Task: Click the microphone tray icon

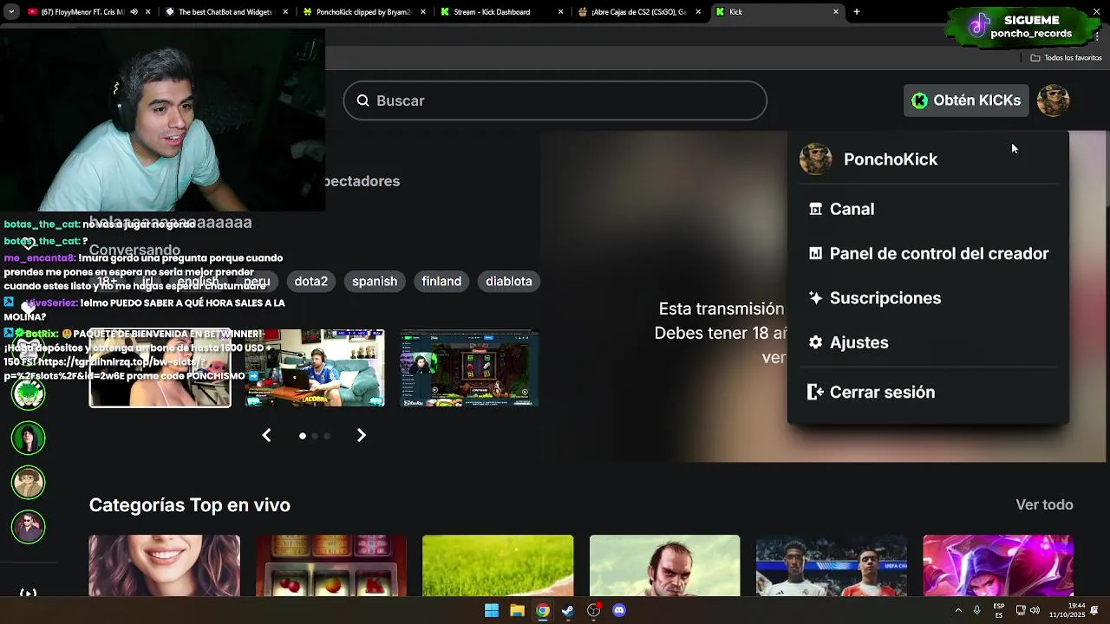Action: (x=976, y=610)
